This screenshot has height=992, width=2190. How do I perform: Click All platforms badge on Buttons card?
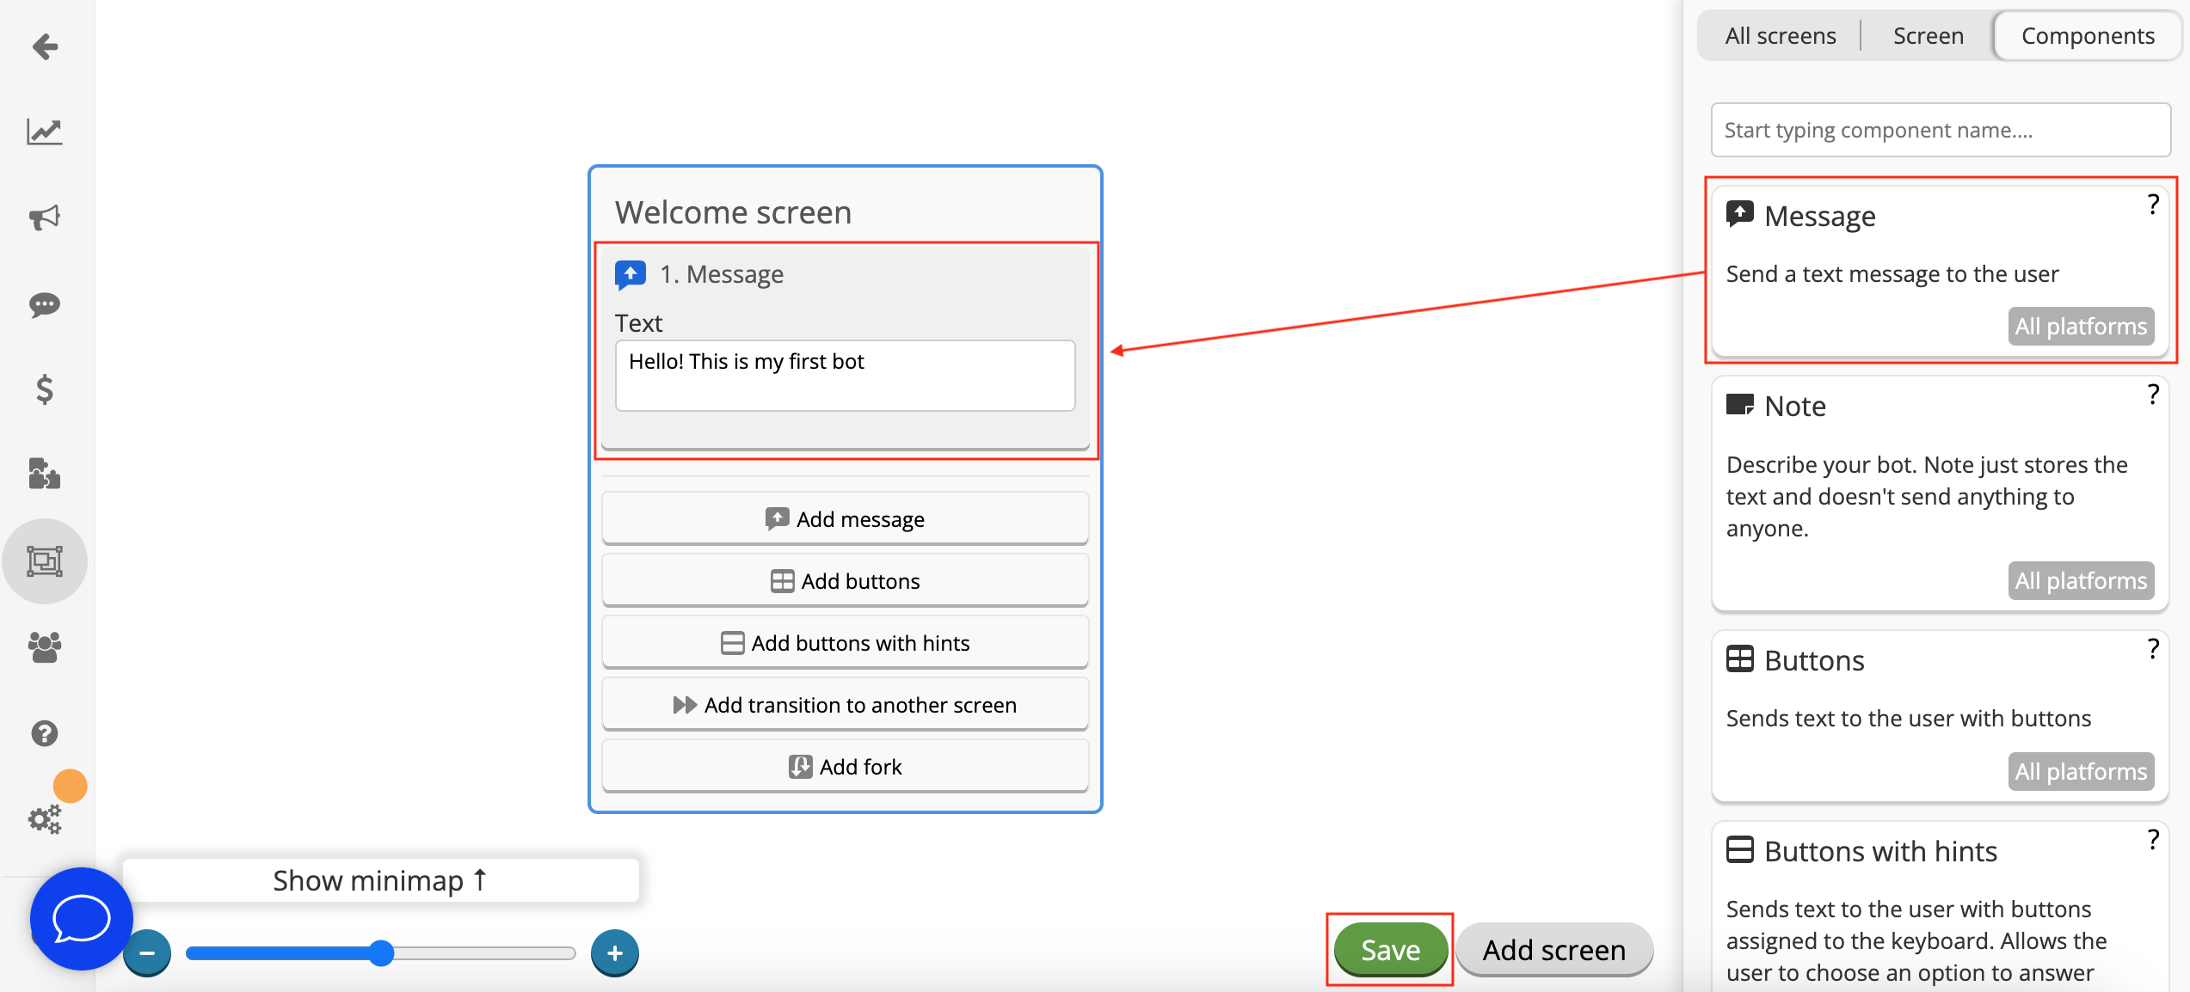coord(2081,772)
